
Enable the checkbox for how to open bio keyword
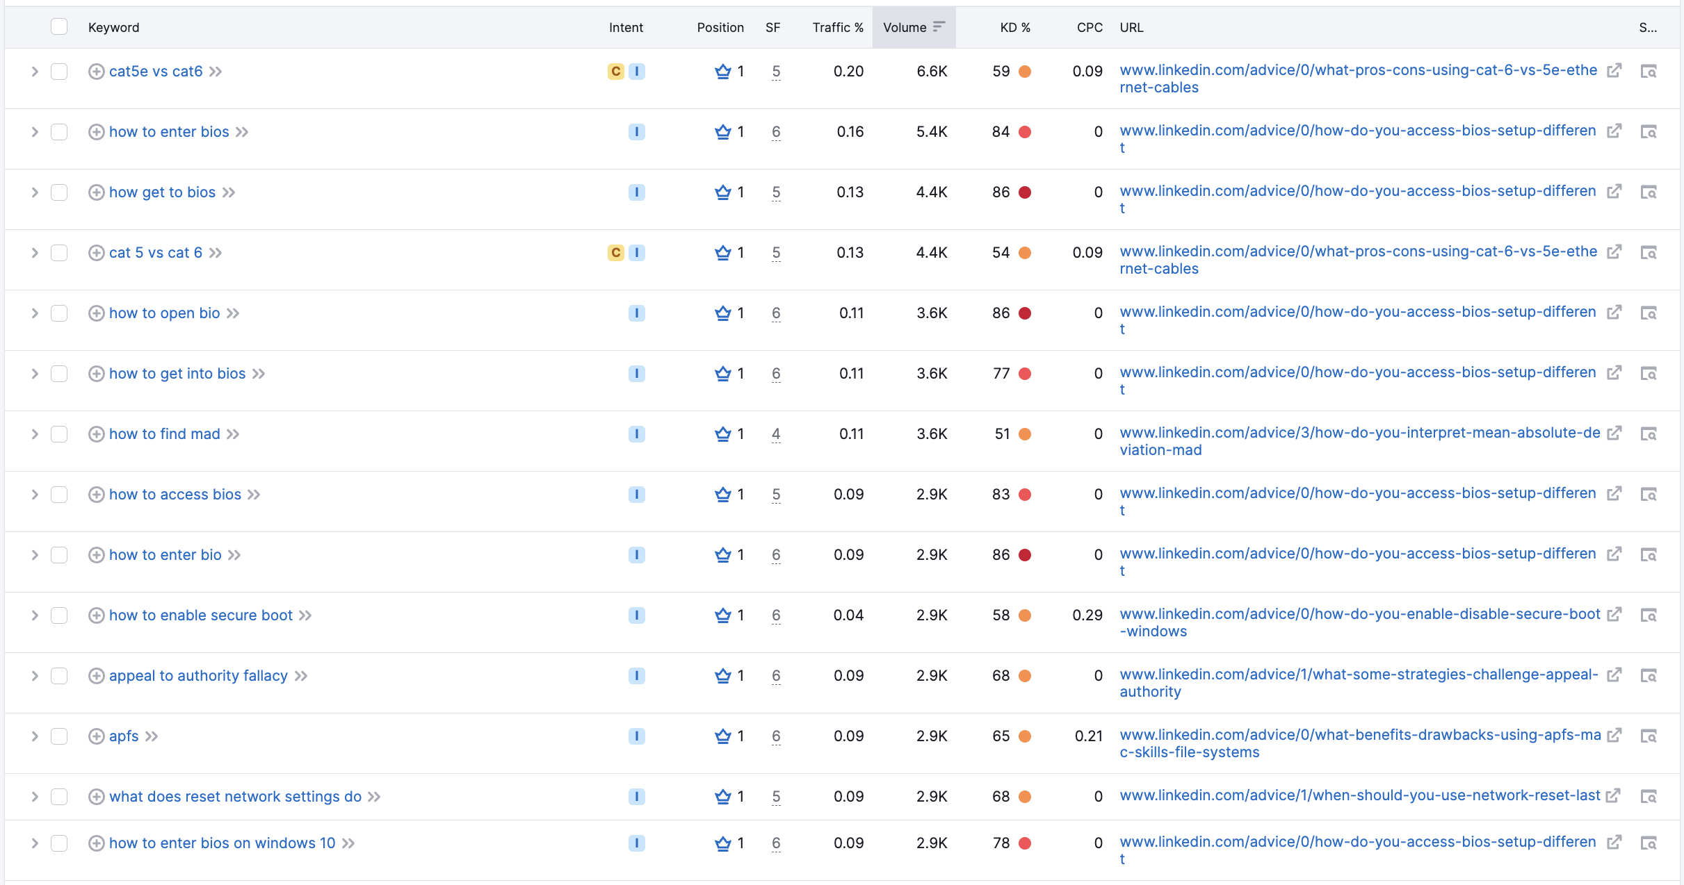click(60, 313)
